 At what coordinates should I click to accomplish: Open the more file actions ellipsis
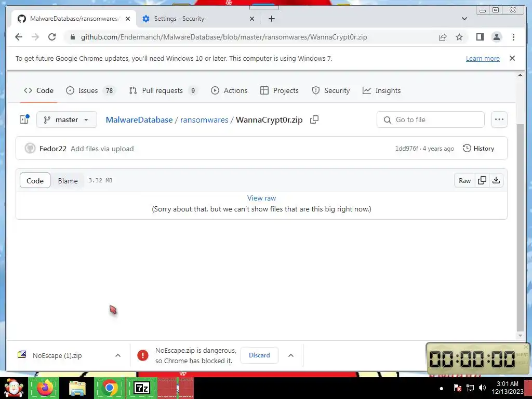click(x=499, y=119)
